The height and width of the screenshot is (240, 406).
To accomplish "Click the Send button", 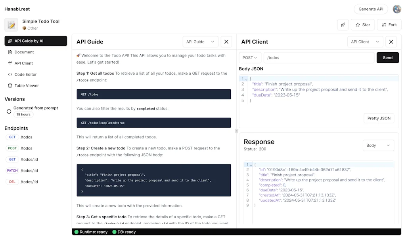I will point(387,58).
